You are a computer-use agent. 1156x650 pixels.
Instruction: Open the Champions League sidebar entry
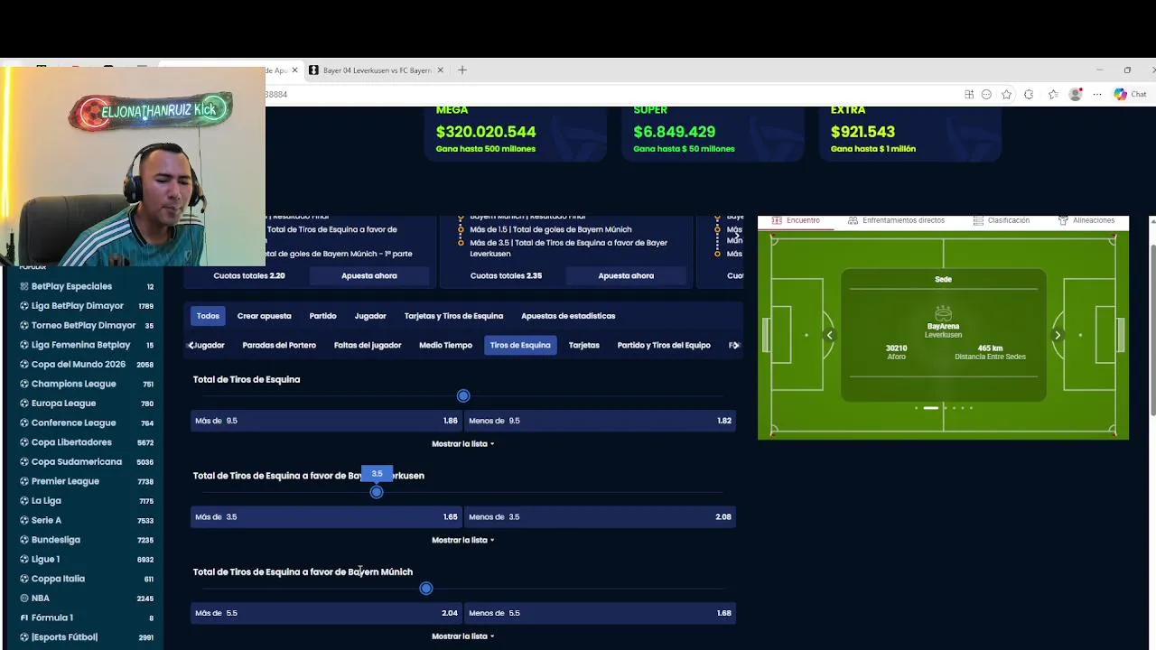pos(87,384)
